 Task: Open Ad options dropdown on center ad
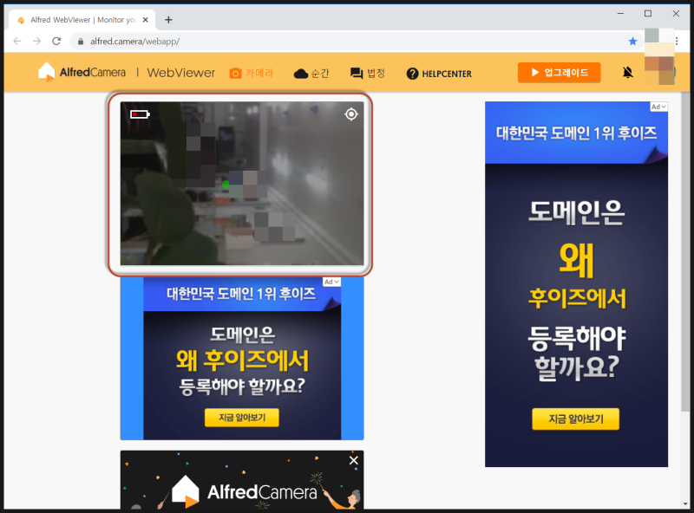[331, 282]
